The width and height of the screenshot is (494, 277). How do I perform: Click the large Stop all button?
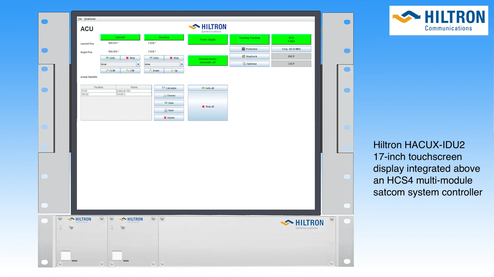[x=208, y=106]
